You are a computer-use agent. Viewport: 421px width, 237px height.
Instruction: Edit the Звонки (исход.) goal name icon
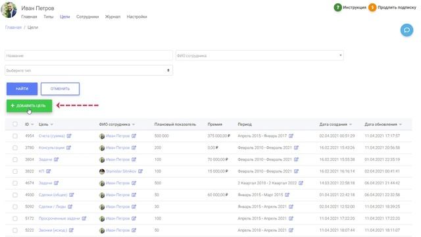pos(71,230)
